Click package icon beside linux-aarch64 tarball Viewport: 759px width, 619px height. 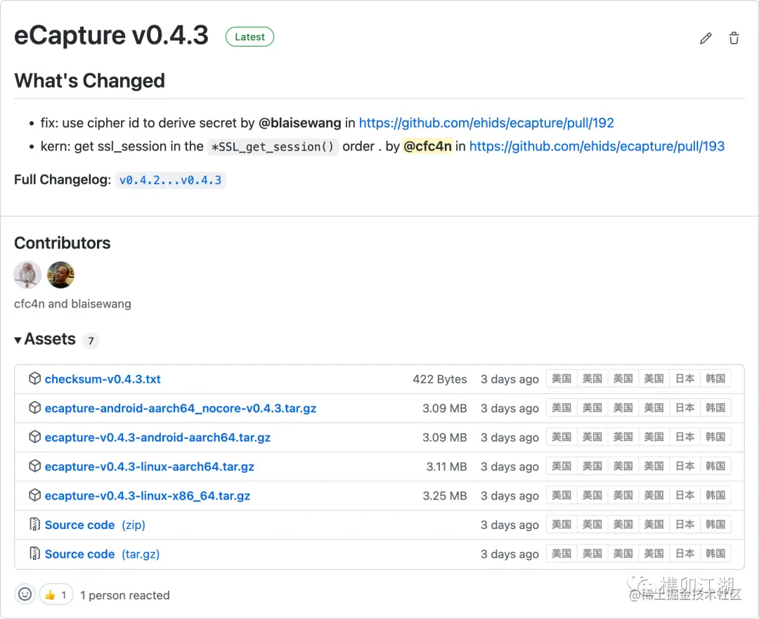[x=34, y=466]
